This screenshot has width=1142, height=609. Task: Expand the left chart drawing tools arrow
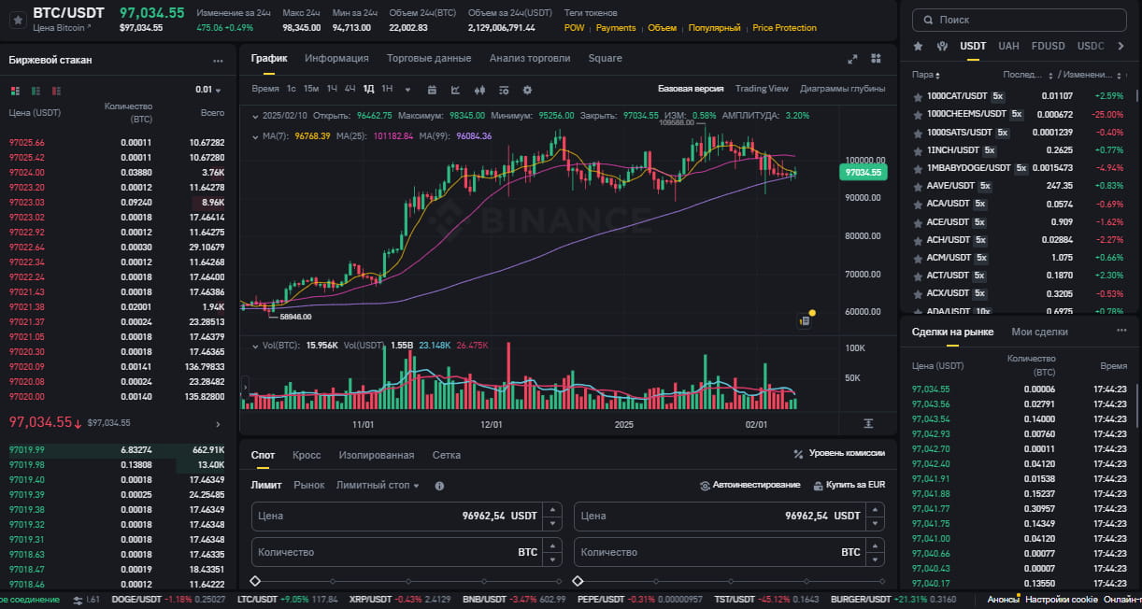click(x=245, y=386)
